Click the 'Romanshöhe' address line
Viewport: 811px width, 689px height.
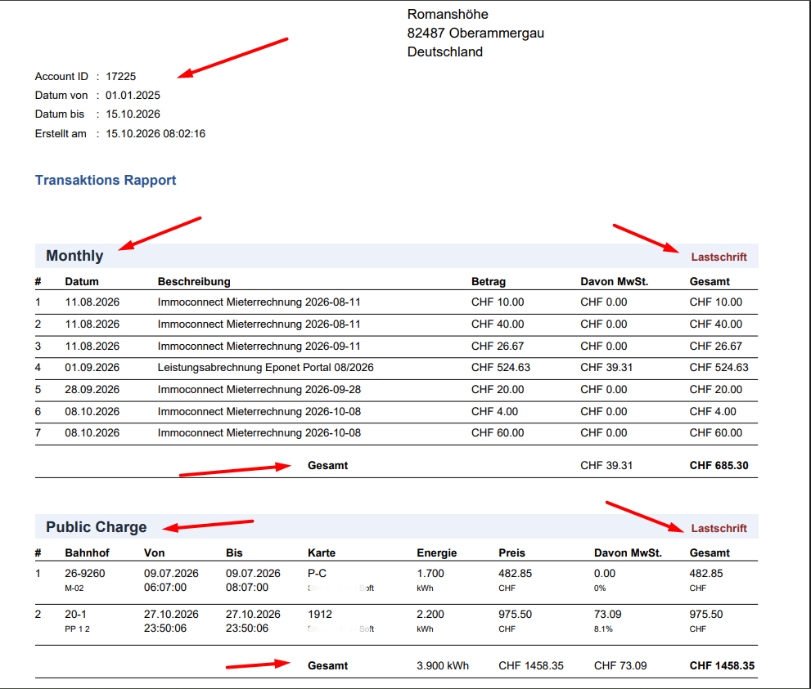pos(448,15)
